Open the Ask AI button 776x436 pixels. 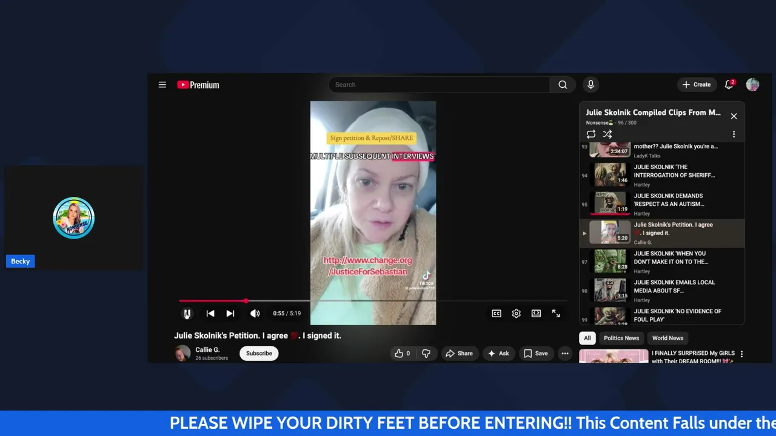498,354
